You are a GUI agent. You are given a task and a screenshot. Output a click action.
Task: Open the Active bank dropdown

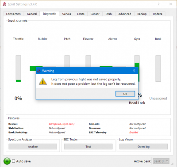[x=161, y=161]
